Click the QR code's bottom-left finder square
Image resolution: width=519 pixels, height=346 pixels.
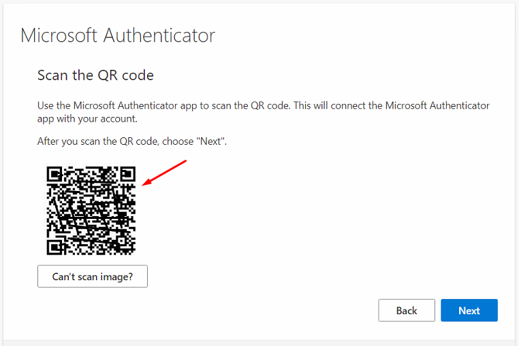click(x=54, y=247)
